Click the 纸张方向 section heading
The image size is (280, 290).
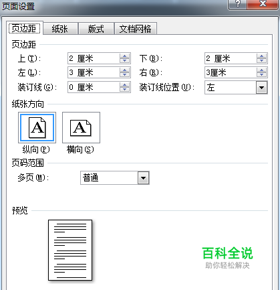(x=28, y=104)
